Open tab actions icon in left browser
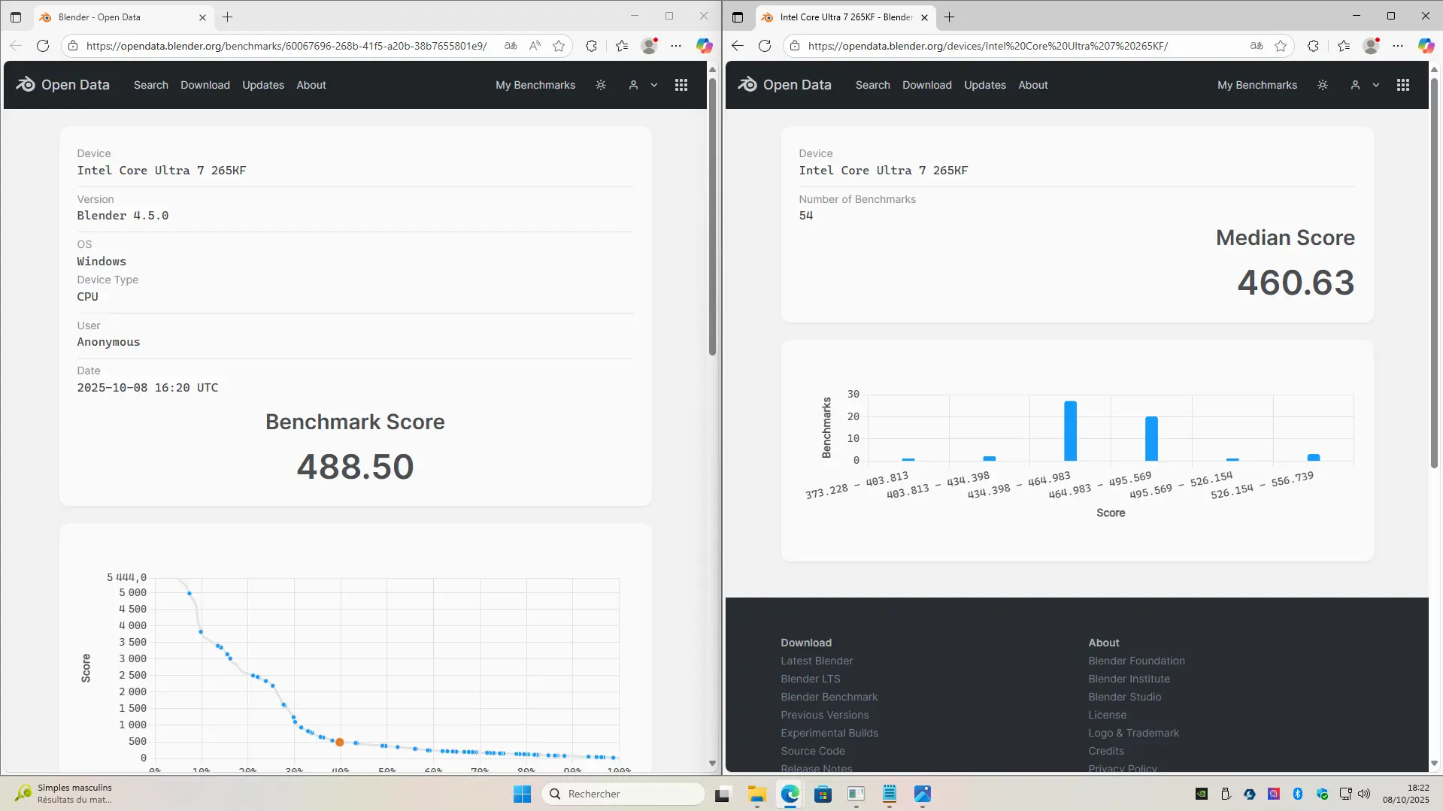 coord(16,17)
